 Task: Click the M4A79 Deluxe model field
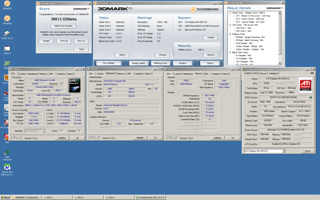121,84
